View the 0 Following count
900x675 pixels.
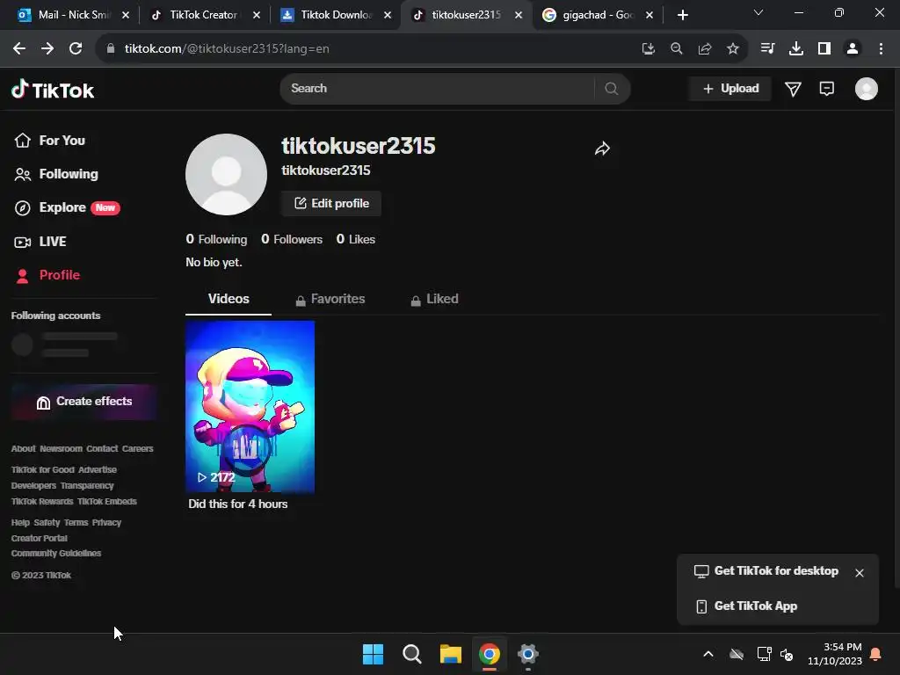[x=216, y=239]
